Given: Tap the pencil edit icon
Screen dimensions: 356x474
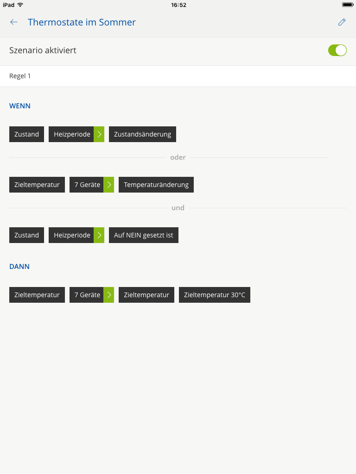Looking at the screenshot, I should pyautogui.click(x=342, y=22).
